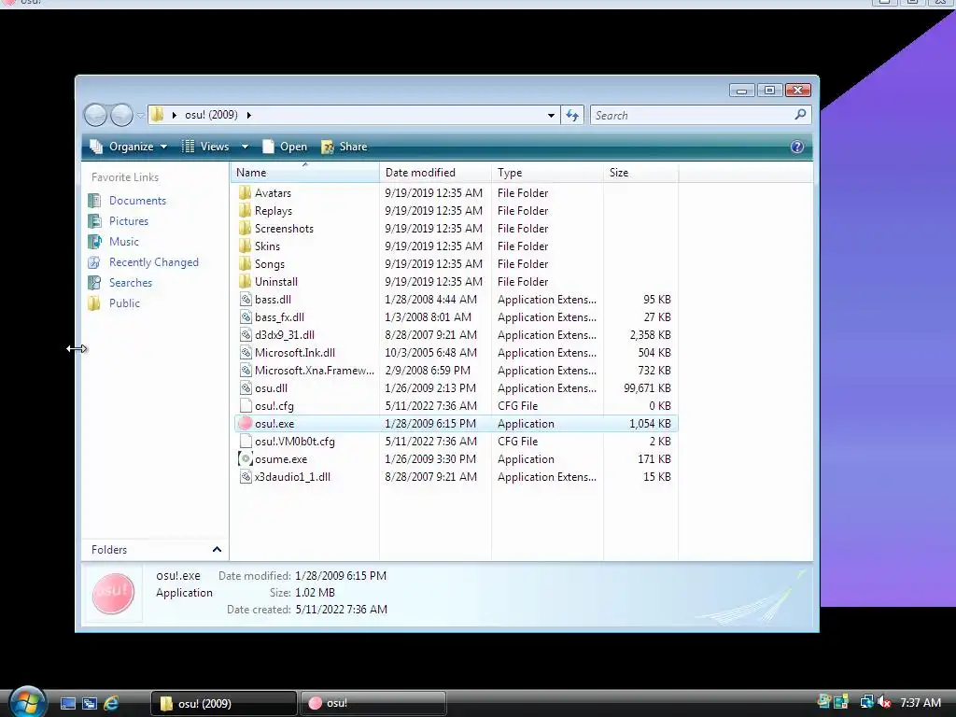Sort by the Name column header
Viewport: 956px width, 717px height.
[x=305, y=173]
